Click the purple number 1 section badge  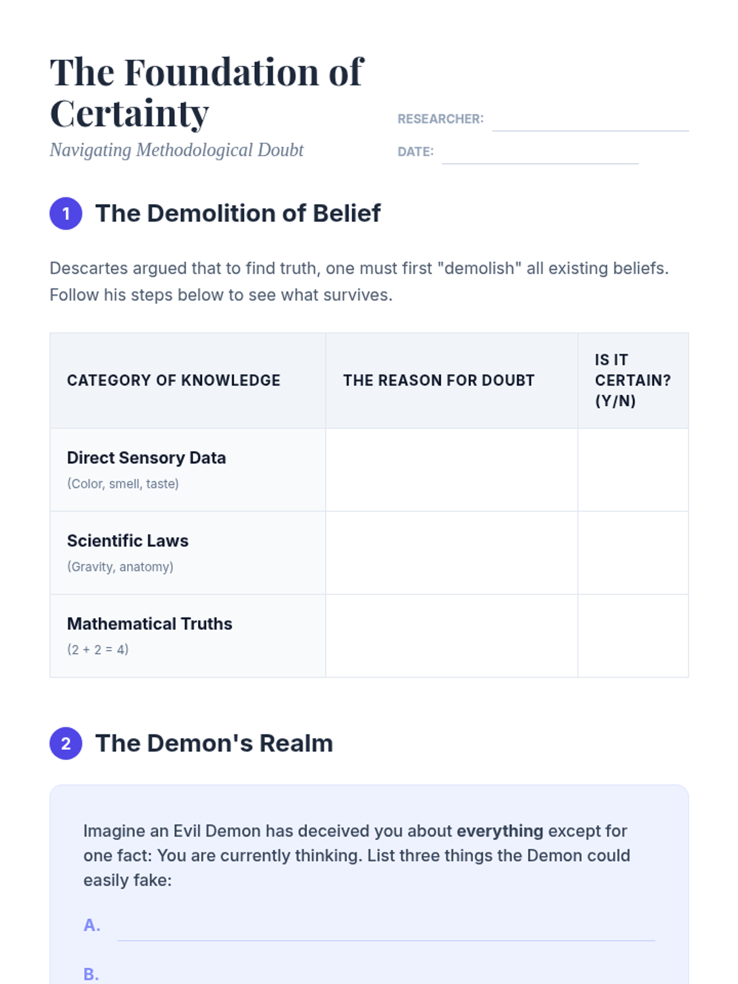point(66,213)
